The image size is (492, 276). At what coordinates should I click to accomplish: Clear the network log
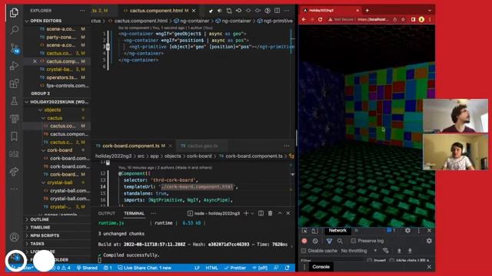coord(315,241)
